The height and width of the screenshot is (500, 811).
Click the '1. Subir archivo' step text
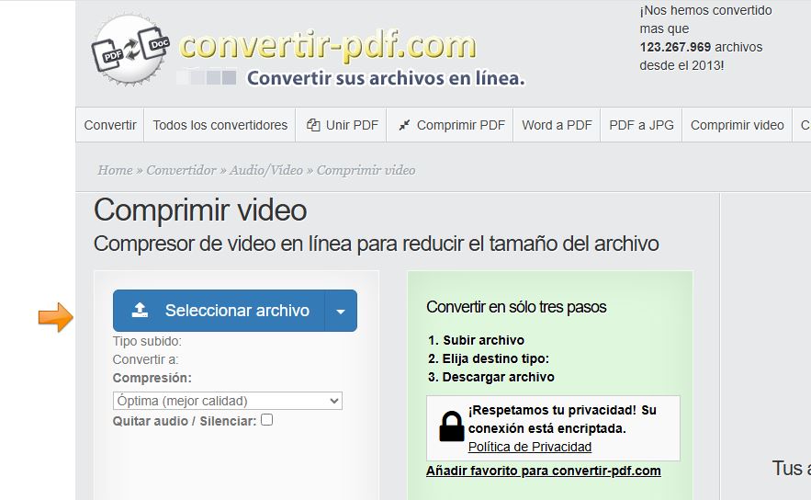click(477, 340)
